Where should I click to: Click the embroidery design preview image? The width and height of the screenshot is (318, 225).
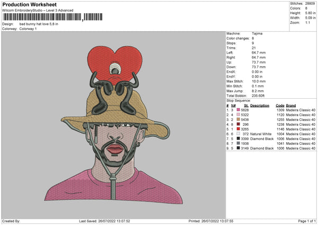pos(114,125)
